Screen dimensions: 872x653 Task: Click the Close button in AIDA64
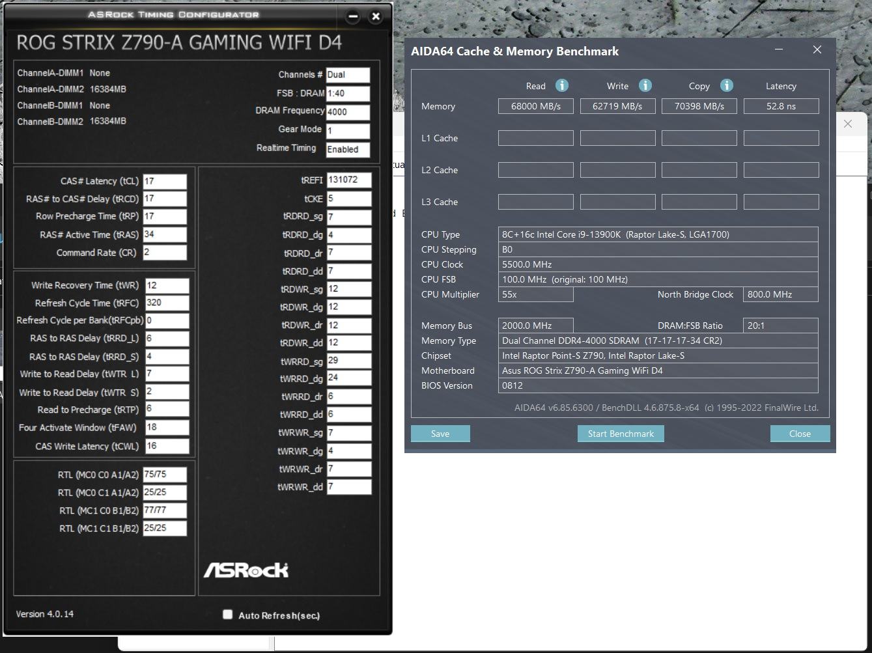pos(800,434)
